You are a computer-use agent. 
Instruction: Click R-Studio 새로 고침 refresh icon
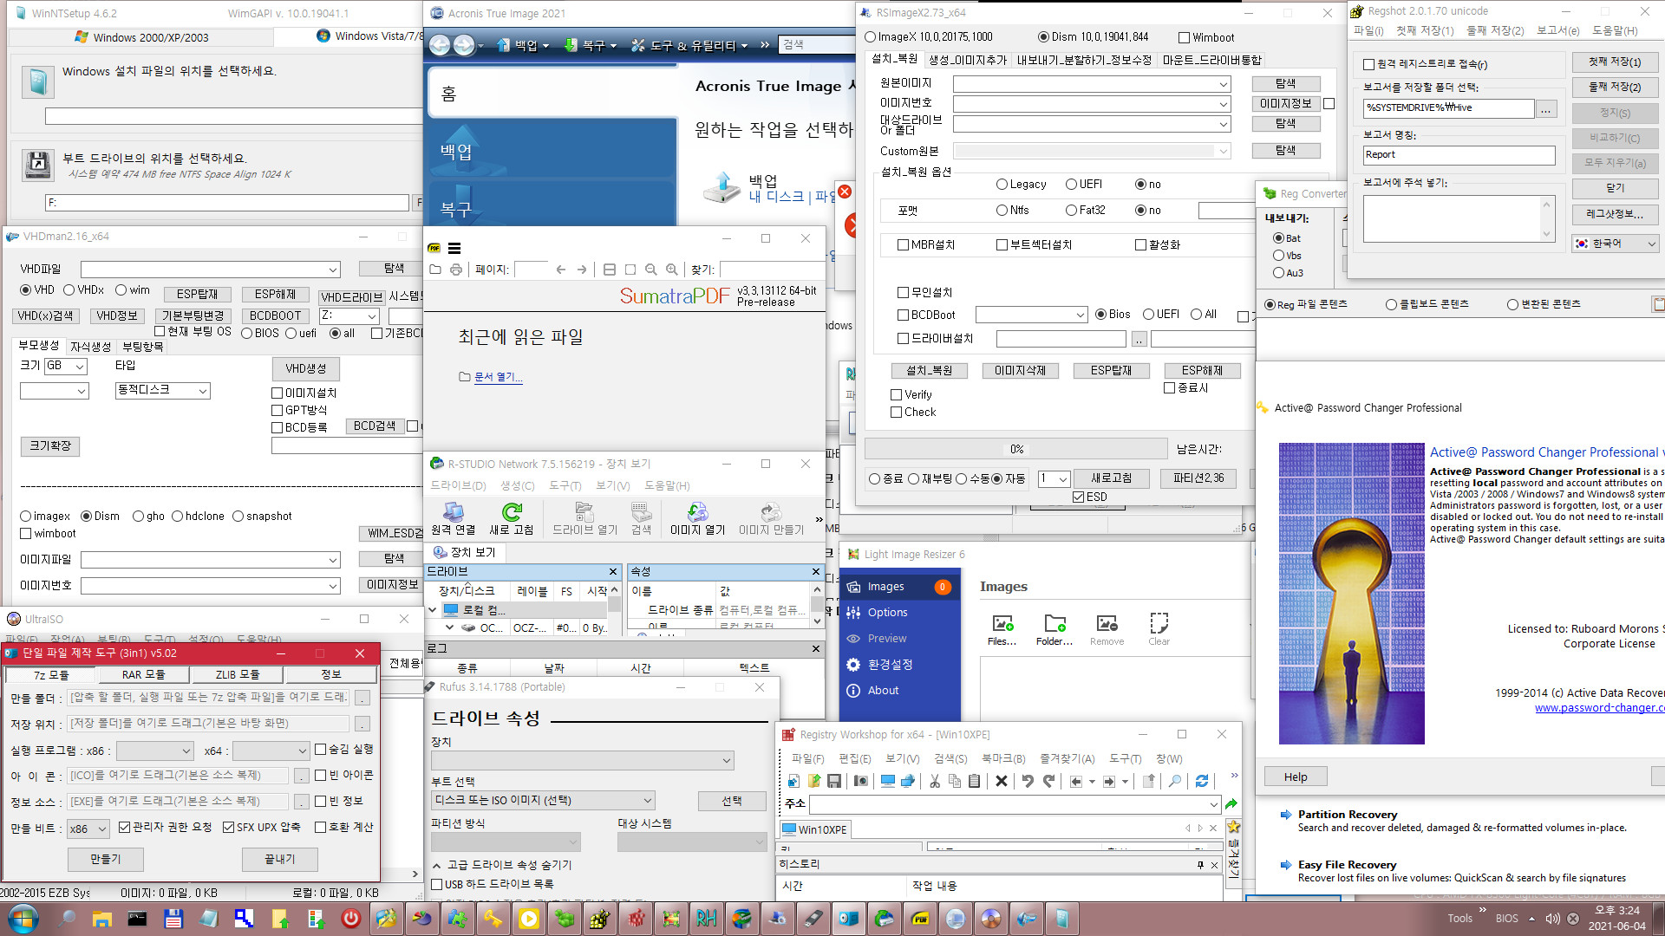pos(512,518)
